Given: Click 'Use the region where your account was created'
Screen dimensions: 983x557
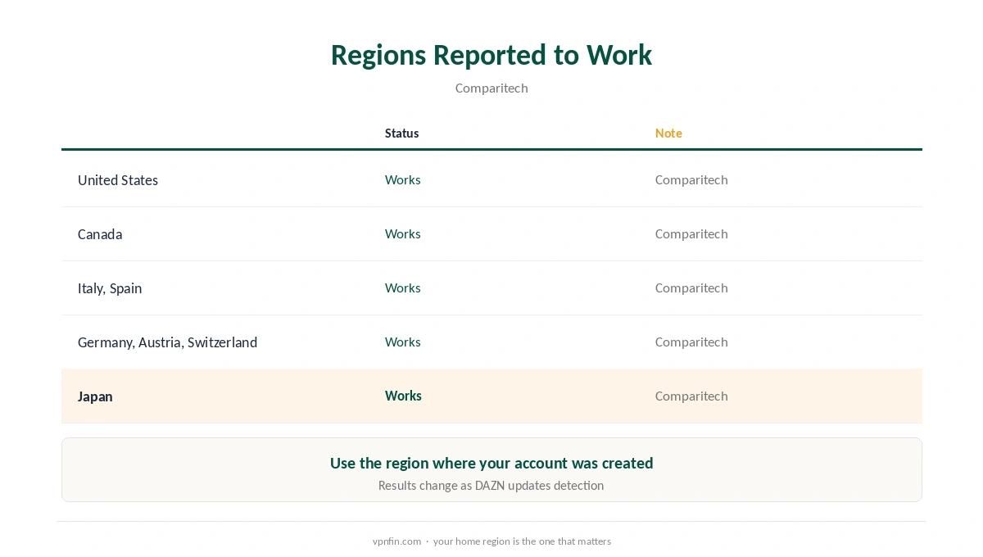Looking at the screenshot, I should tap(491, 463).
